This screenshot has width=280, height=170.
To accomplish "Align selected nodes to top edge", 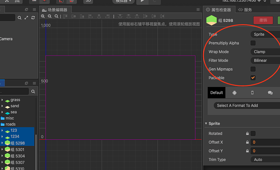I will point(65,17).
